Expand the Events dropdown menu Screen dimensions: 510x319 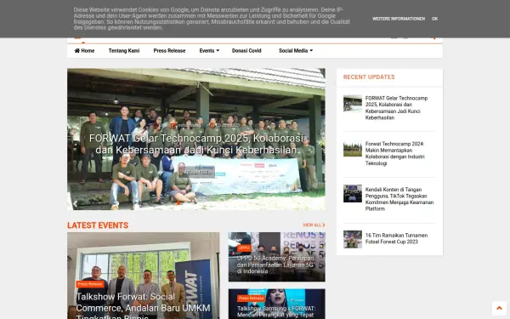(x=209, y=51)
